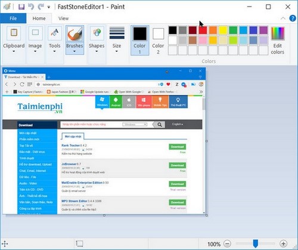
Task: Pick the purple color swatch
Action: (x=263, y=30)
